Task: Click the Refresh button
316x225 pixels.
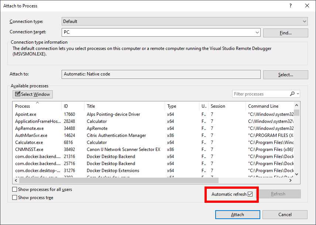Action: (x=281, y=194)
